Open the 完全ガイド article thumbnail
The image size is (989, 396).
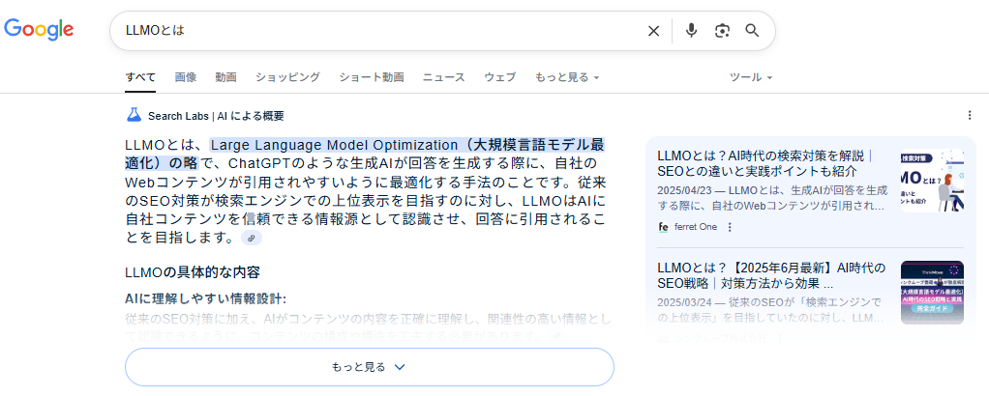[932, 292]
